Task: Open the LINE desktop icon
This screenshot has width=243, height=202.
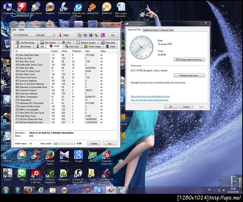Action: tap(22, 175)
